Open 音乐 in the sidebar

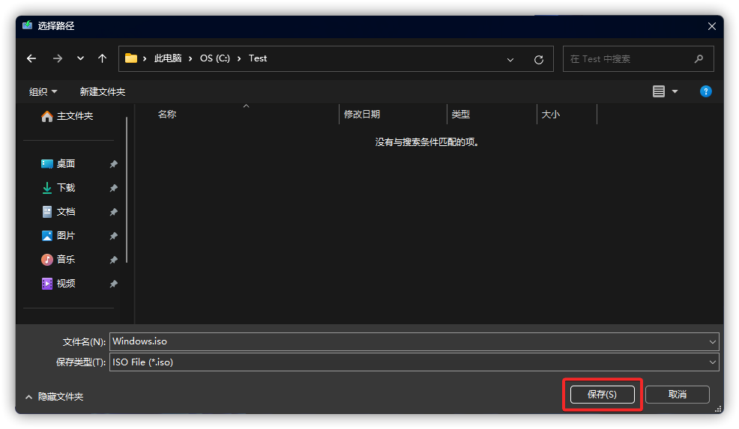click(58, 260)
